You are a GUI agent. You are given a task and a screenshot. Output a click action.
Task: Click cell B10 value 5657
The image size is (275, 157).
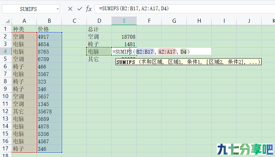(49, 96)
